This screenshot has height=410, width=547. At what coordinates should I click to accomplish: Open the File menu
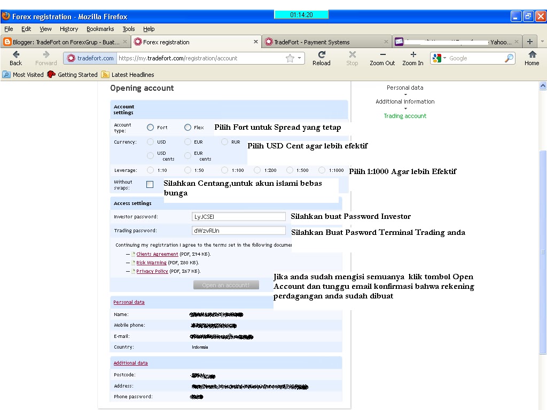click(9, 29)
